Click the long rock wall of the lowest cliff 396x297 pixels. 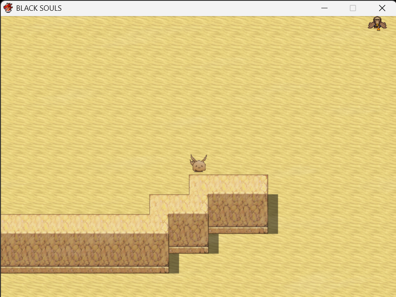pos(84,250)
